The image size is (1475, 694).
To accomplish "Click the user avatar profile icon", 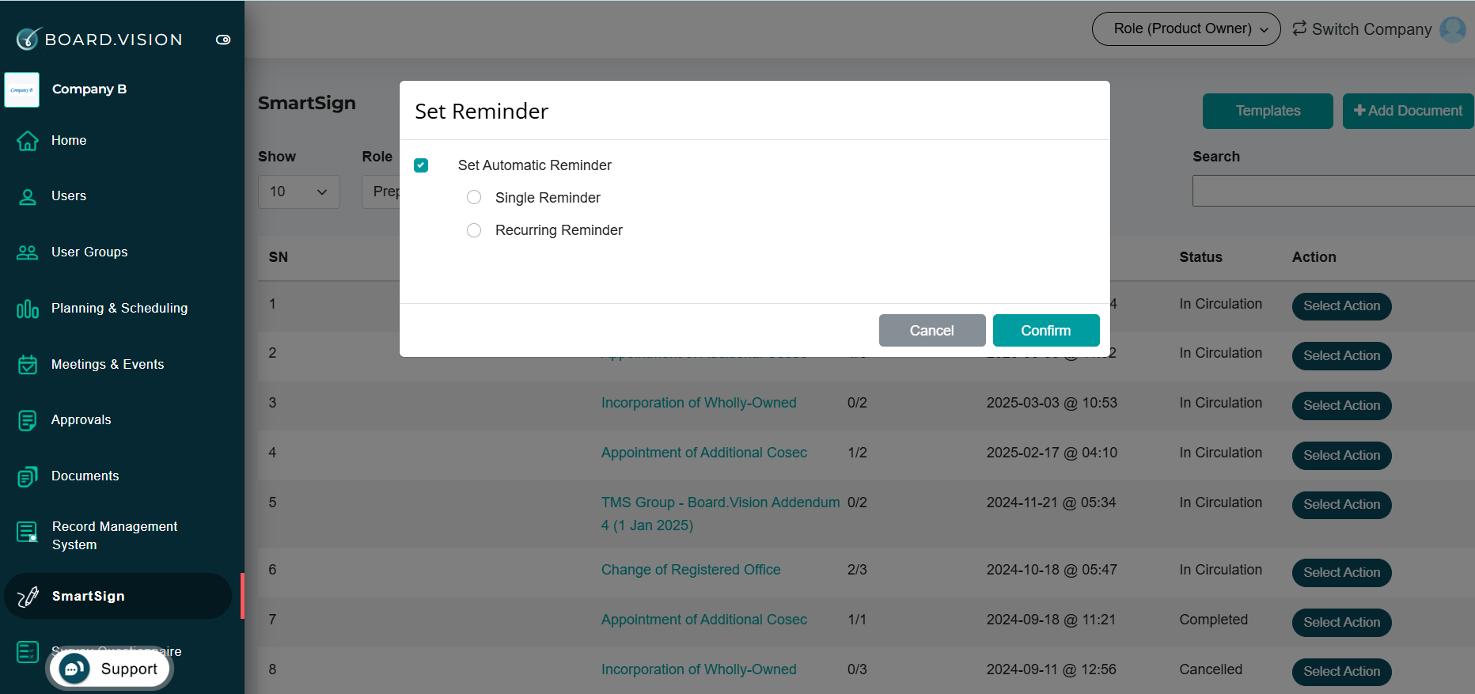I will point(1453,29).
